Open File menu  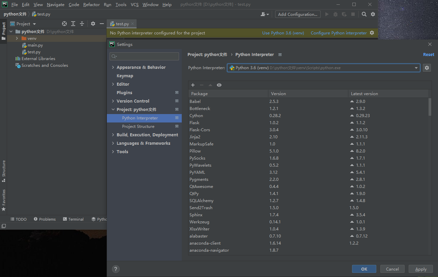coord(14,5)
